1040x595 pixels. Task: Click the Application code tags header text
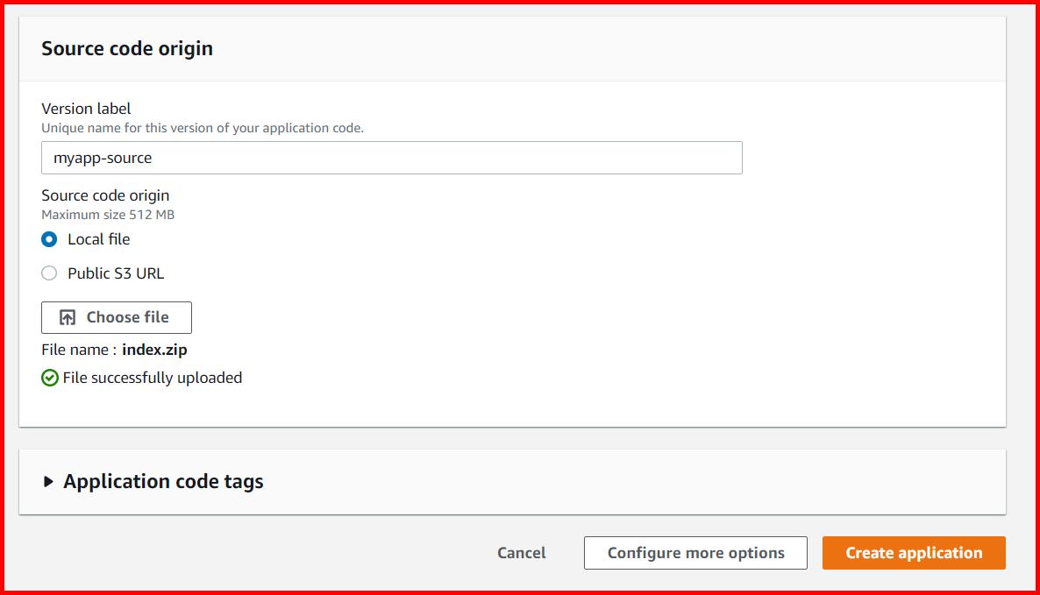tap(162, 481)
